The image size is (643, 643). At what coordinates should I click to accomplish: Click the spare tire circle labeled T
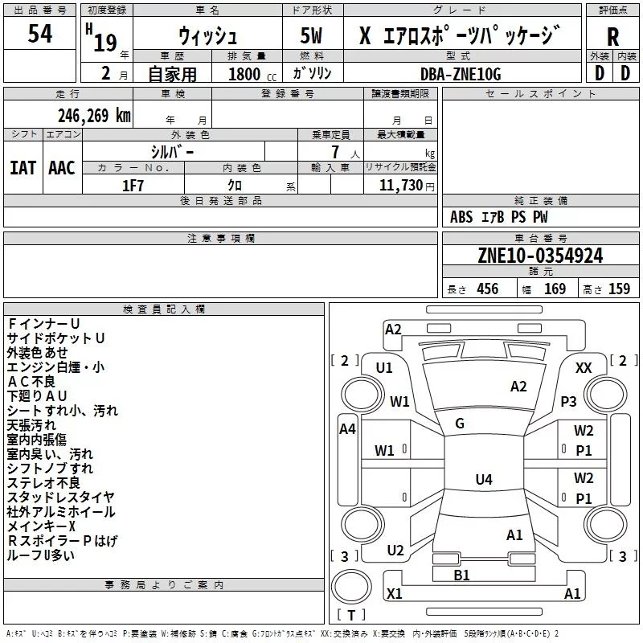pos(351,587)
